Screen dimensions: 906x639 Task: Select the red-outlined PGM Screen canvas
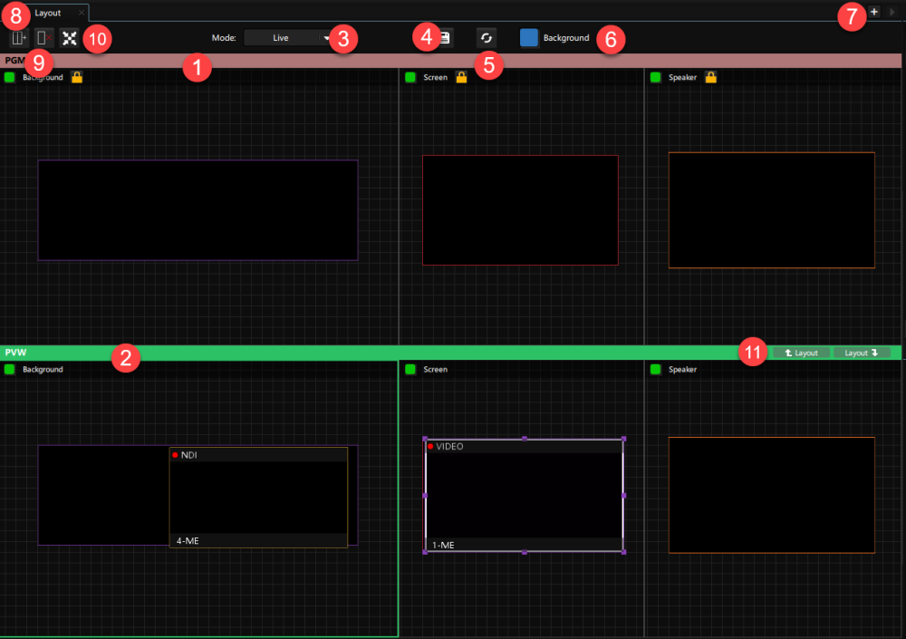[x=520, y=210]
